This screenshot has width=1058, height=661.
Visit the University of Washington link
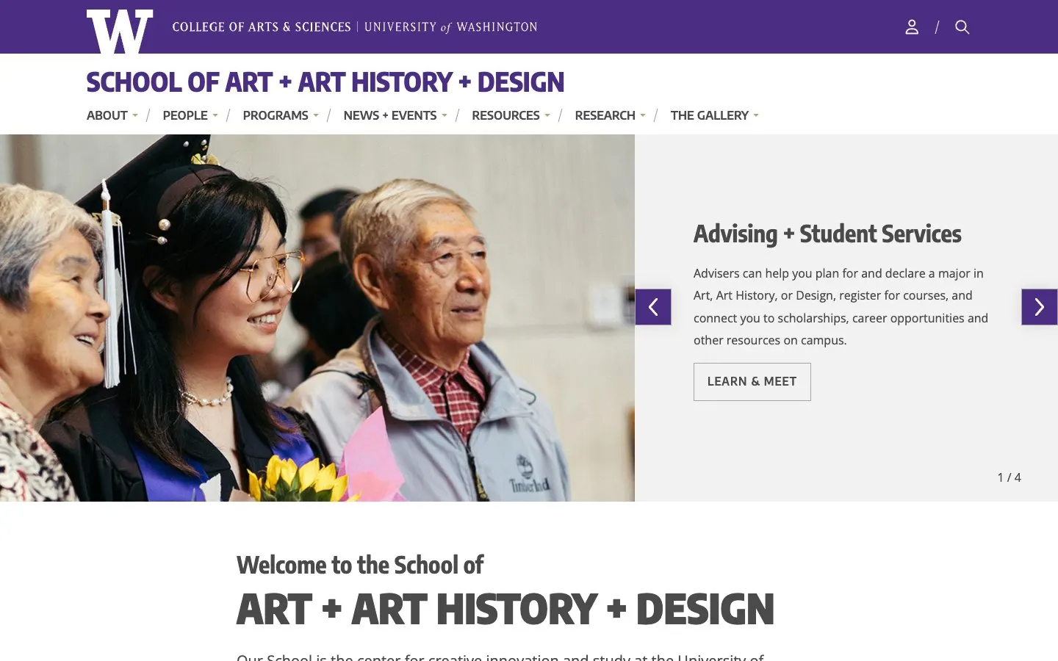click(450, 27)
